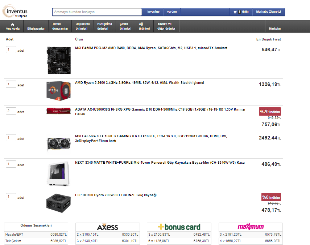Open FSP HD700 Hydro 700W Güç kaynağı link
The height and width of the screenshot is (245, 310).
click(116, 195)
